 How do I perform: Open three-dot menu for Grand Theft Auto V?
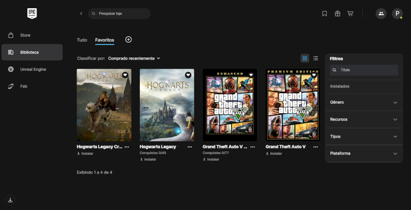[315, 147]
